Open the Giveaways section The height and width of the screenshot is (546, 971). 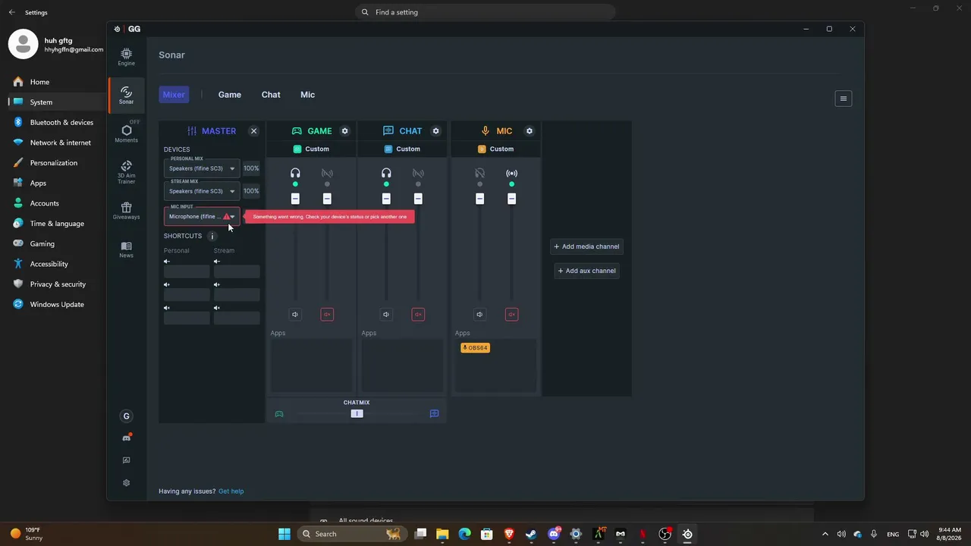pos(126,211)
